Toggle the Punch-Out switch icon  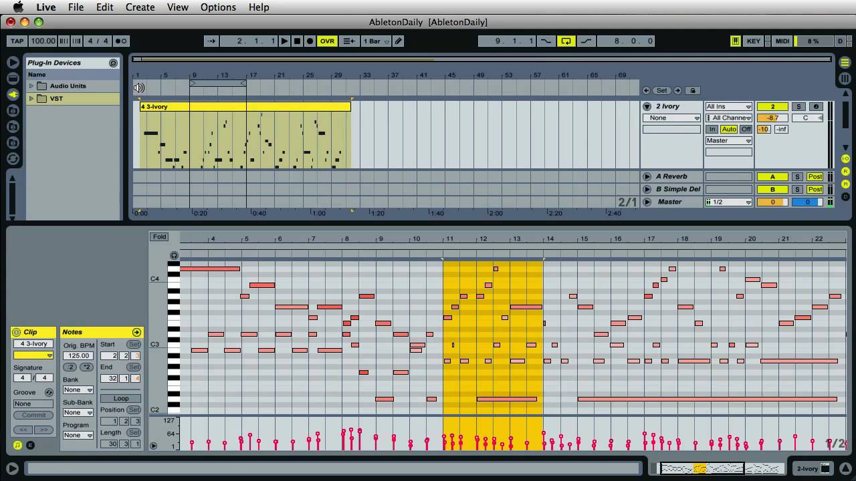586,41
